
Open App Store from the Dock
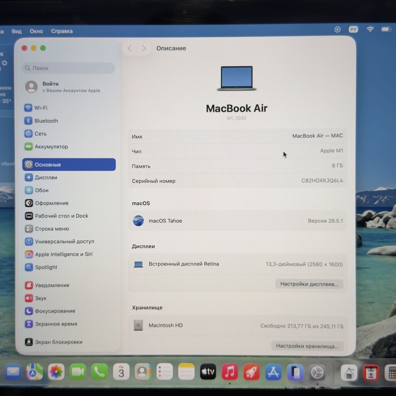pyautogui.click(x=273, y=372)
